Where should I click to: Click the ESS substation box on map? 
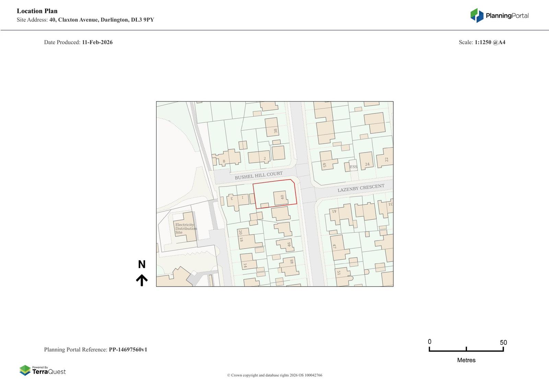(x=353, y=167)
